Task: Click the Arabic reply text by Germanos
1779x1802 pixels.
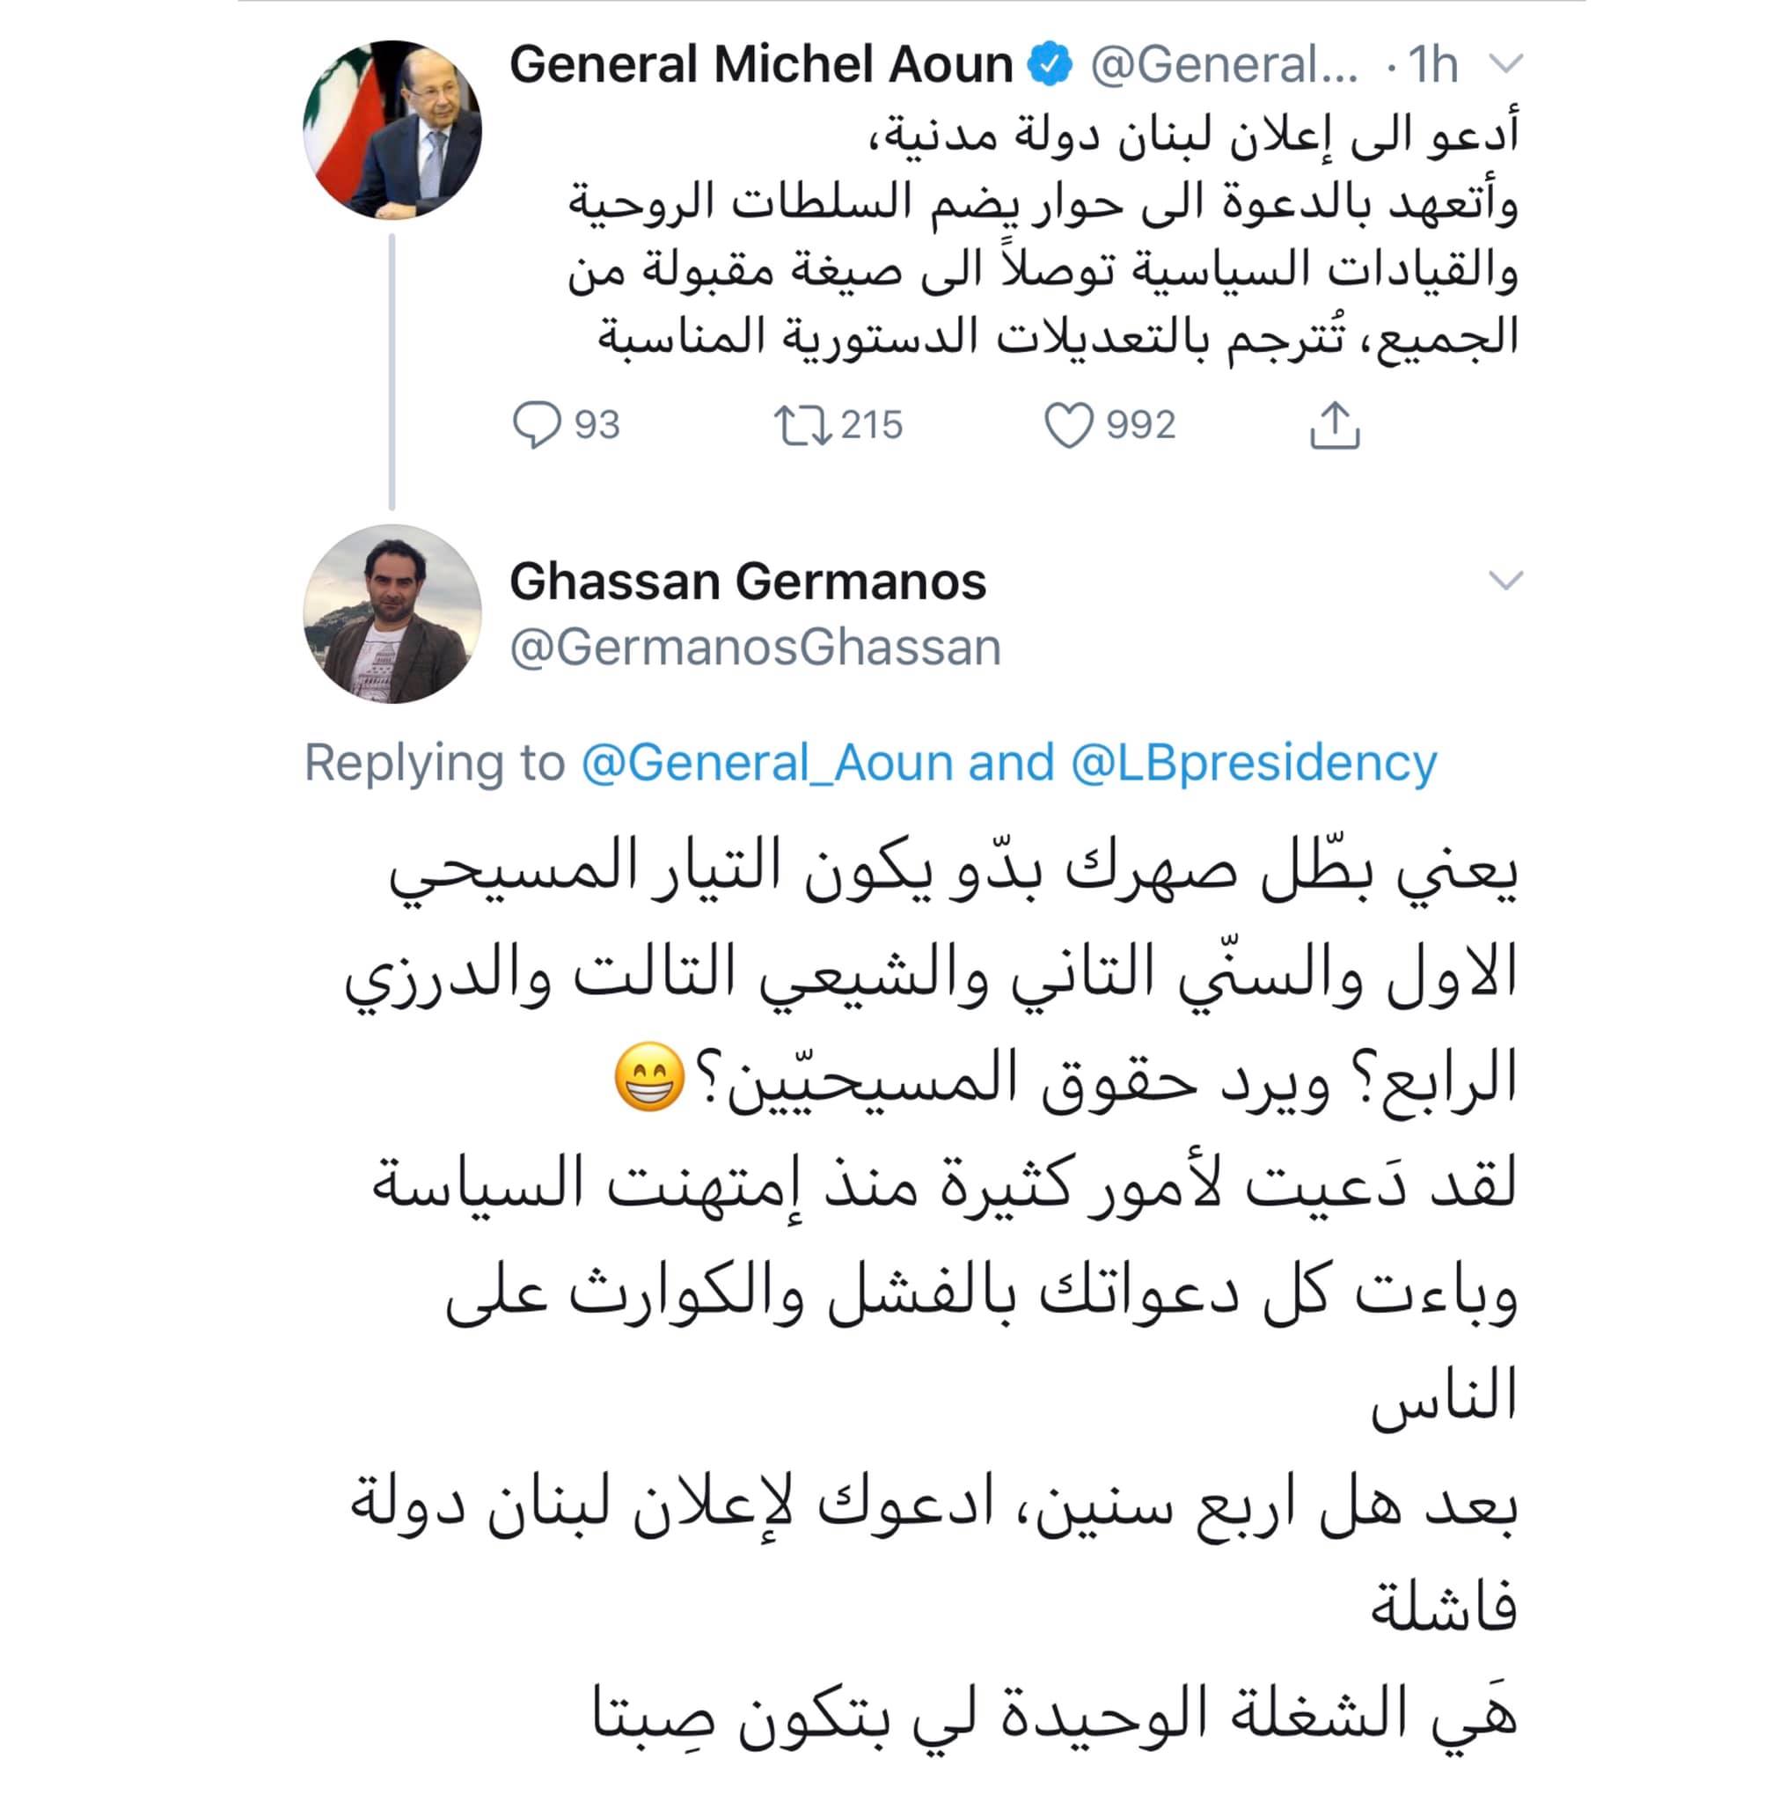Action: (x=932, y=1301)
